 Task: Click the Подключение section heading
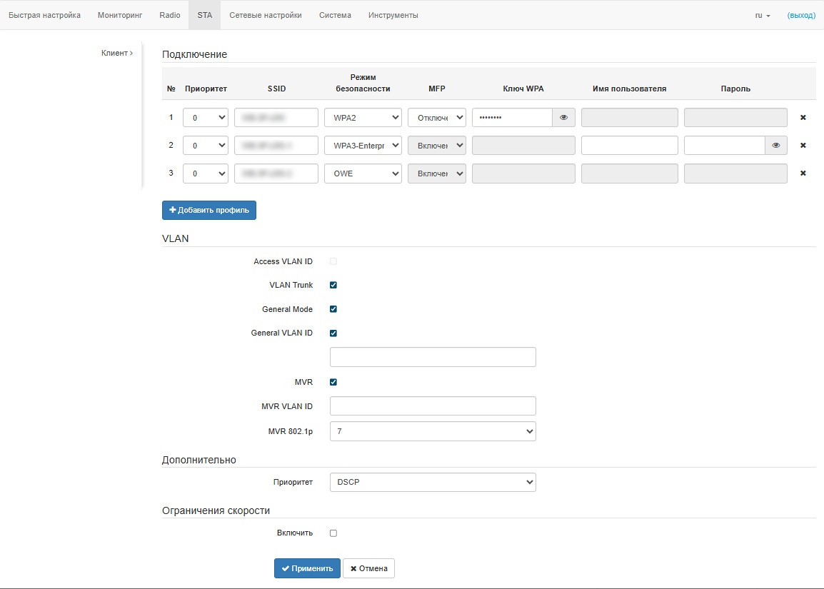[x=194, y=55]
